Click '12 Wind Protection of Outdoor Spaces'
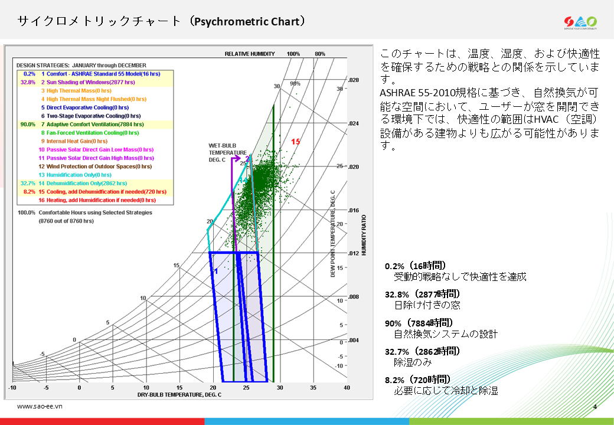This screenshot has height=425, width=614. click(95, 166)
